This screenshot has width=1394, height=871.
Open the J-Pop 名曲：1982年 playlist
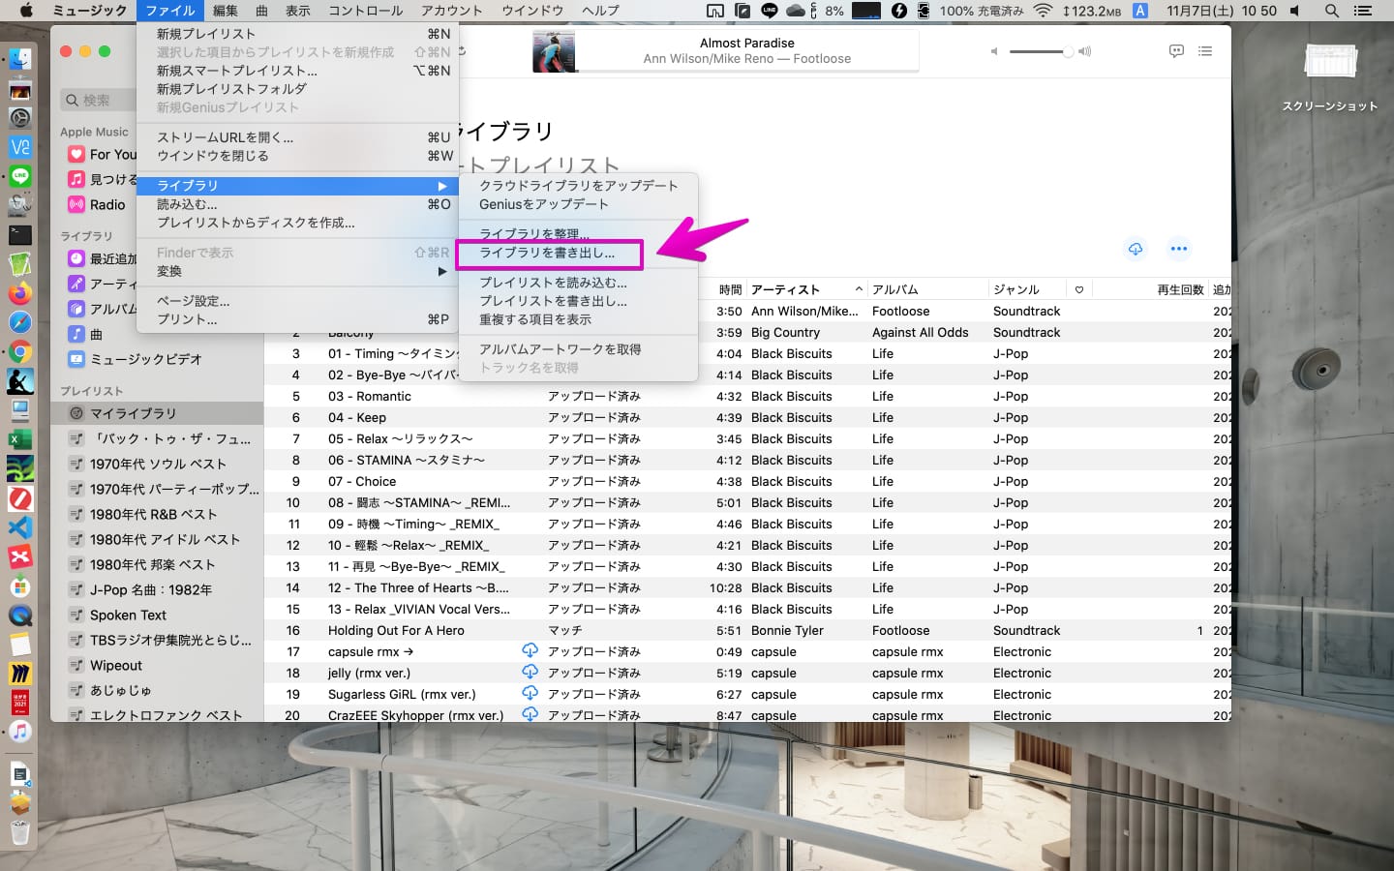(x=157, y=589)
